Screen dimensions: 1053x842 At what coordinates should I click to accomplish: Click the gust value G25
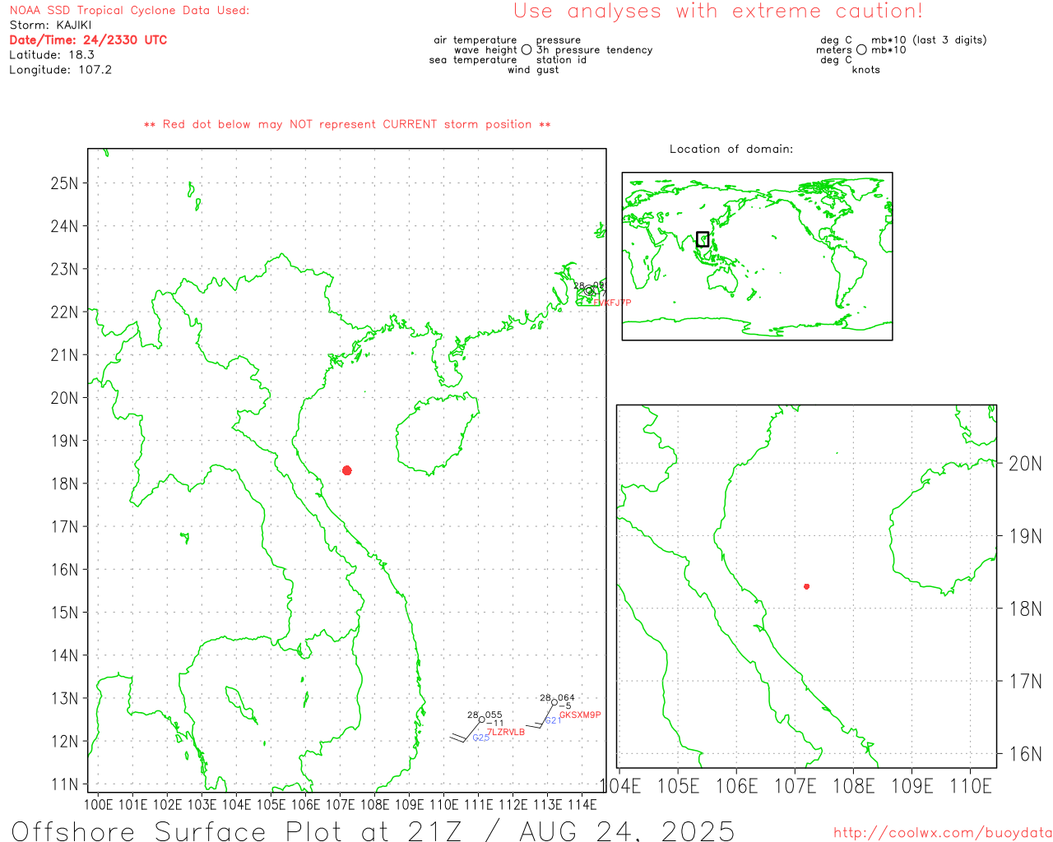pos(480,738)
